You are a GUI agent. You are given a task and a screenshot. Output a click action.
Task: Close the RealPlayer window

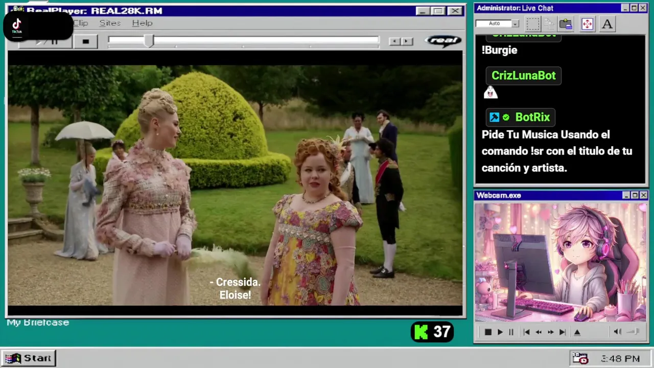tap(455, 11)
